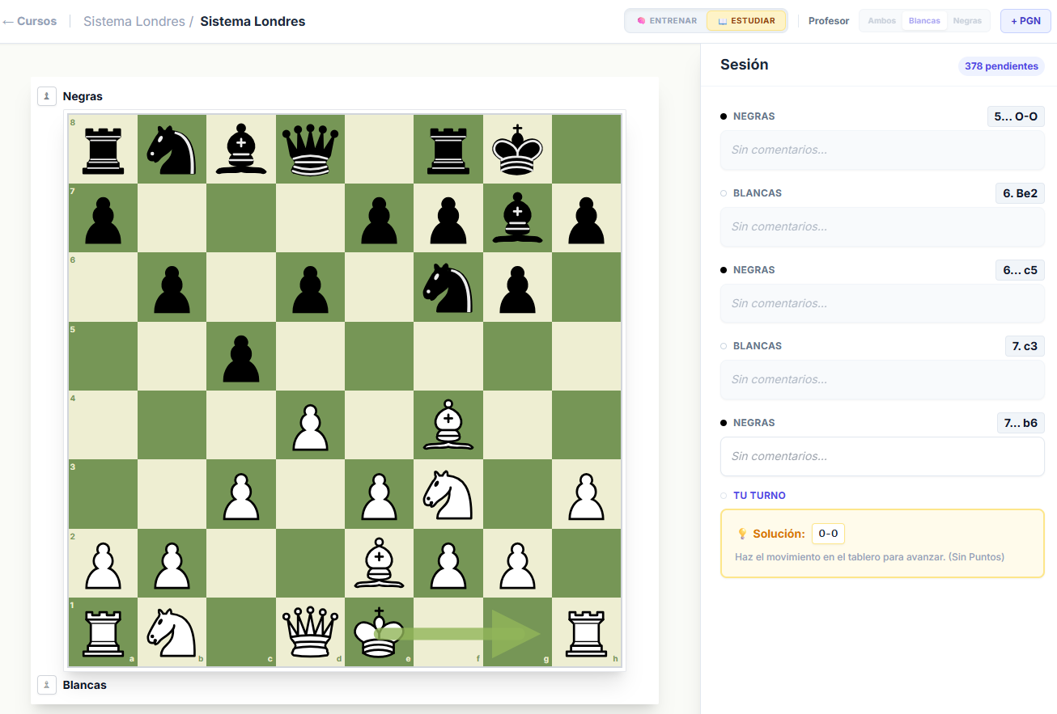Screen dimensions: 1057x714
Task: Click the 378 pendientes badge
Action: pyautogui.click(x=1001, y=66)
